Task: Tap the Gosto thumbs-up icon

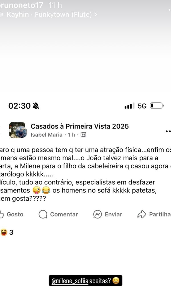Action: [2, 214]
